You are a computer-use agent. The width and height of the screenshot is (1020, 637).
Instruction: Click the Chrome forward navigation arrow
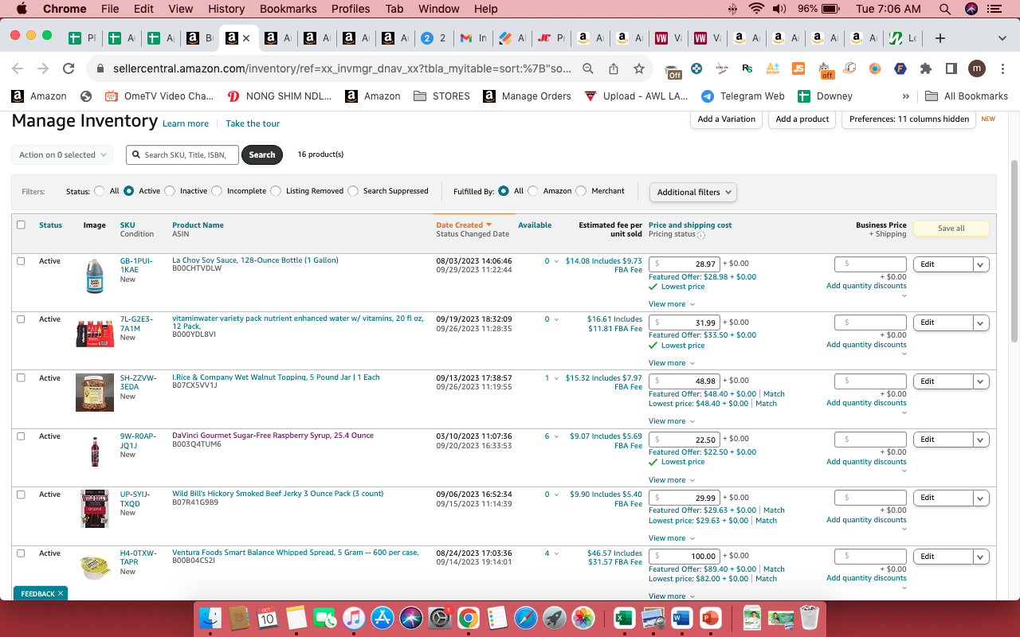[x=43, y=68]
